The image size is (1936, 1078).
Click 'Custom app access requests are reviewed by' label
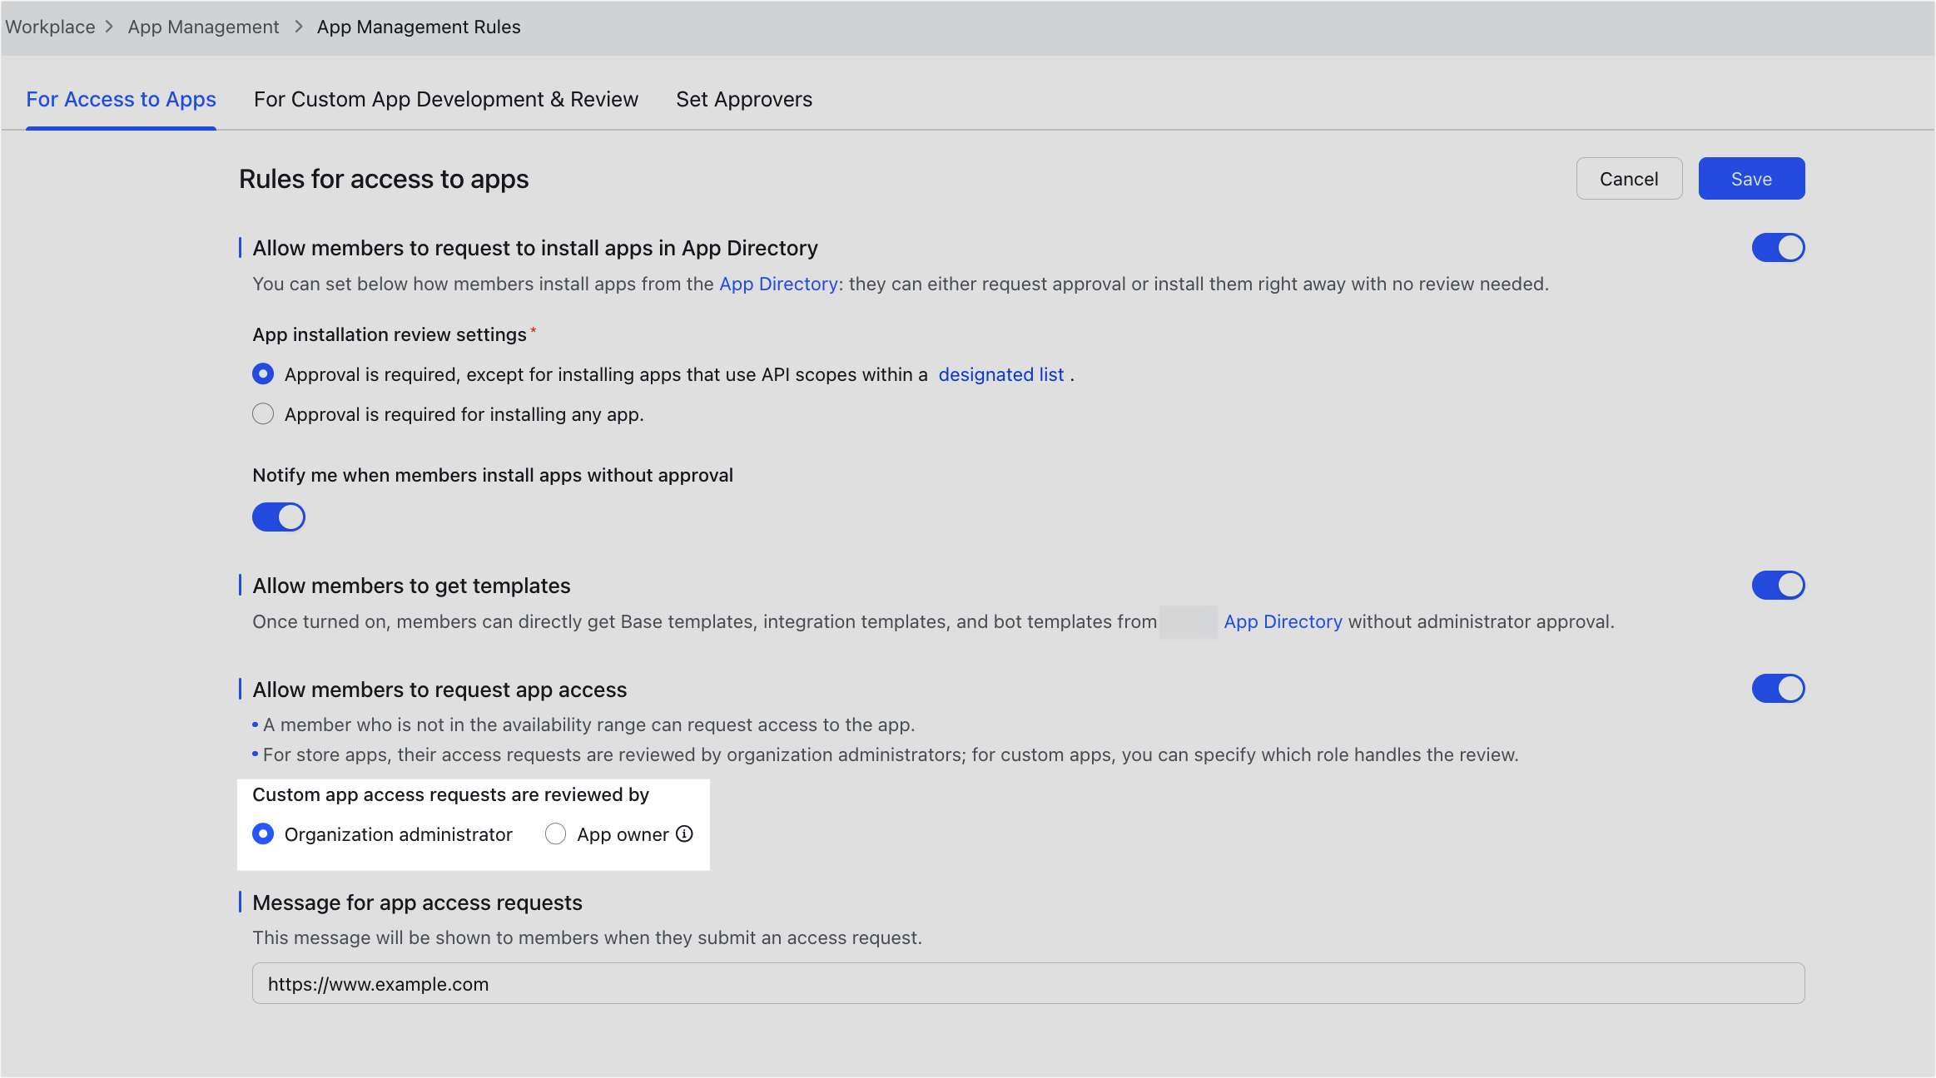point(450,795)
